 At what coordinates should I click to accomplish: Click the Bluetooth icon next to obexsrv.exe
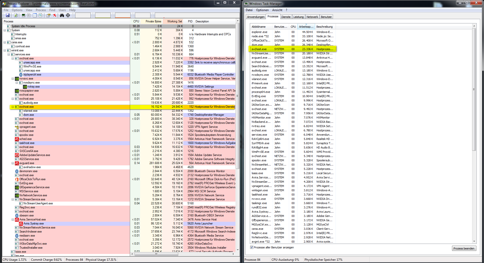tap(17, 215)
